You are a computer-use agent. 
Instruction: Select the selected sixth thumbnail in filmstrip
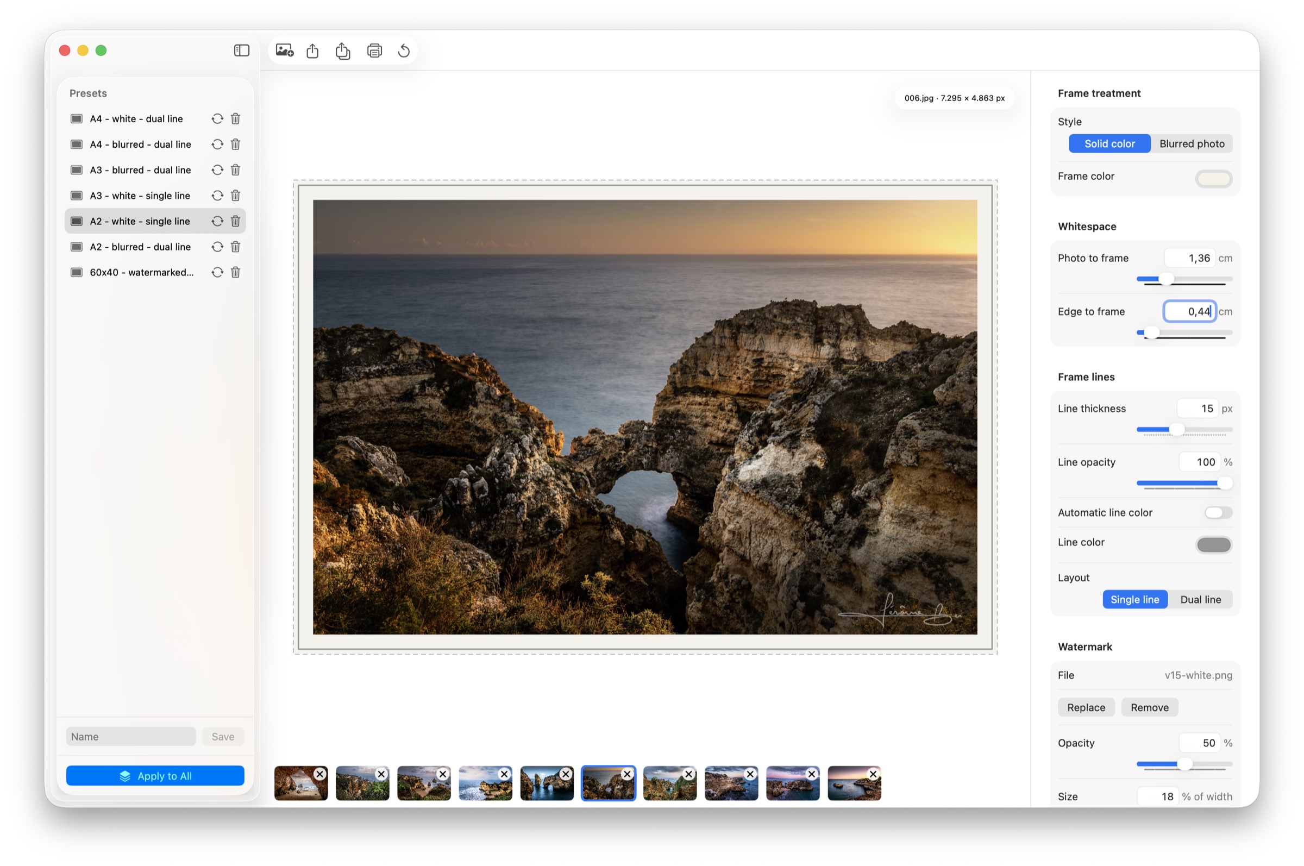pyautogui.click(x=608, y=783)
